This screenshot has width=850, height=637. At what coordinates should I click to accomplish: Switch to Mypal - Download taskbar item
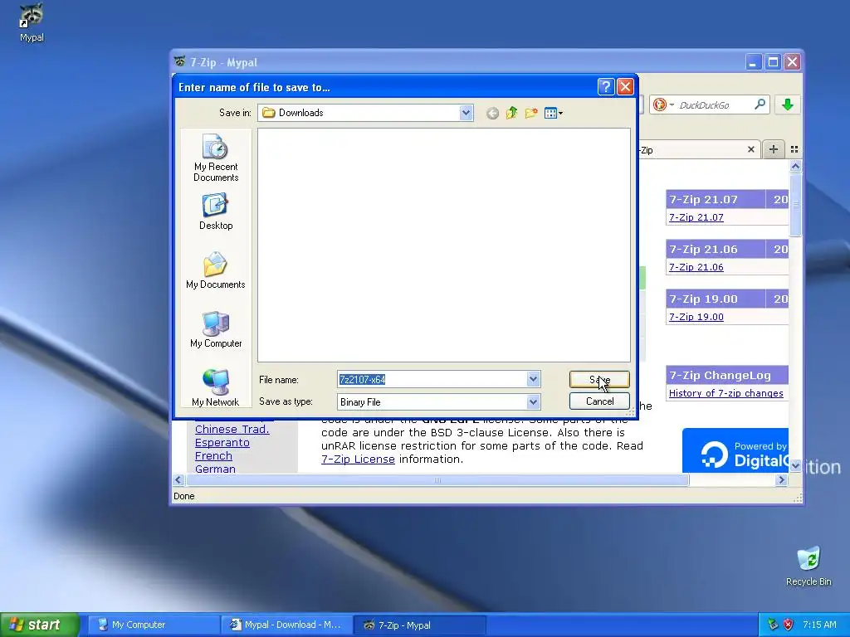(x=286, y=625)
